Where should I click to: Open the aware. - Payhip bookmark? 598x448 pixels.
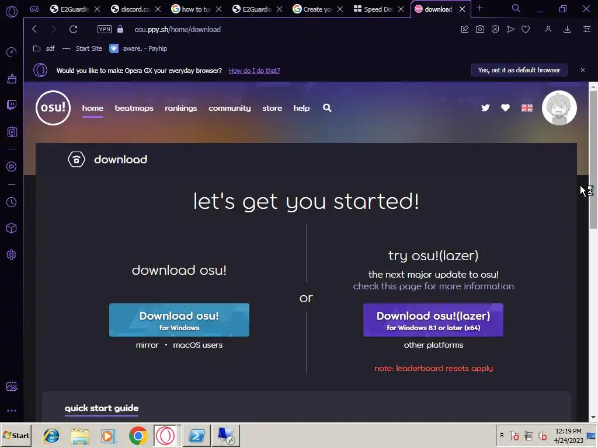click(138, 48)
